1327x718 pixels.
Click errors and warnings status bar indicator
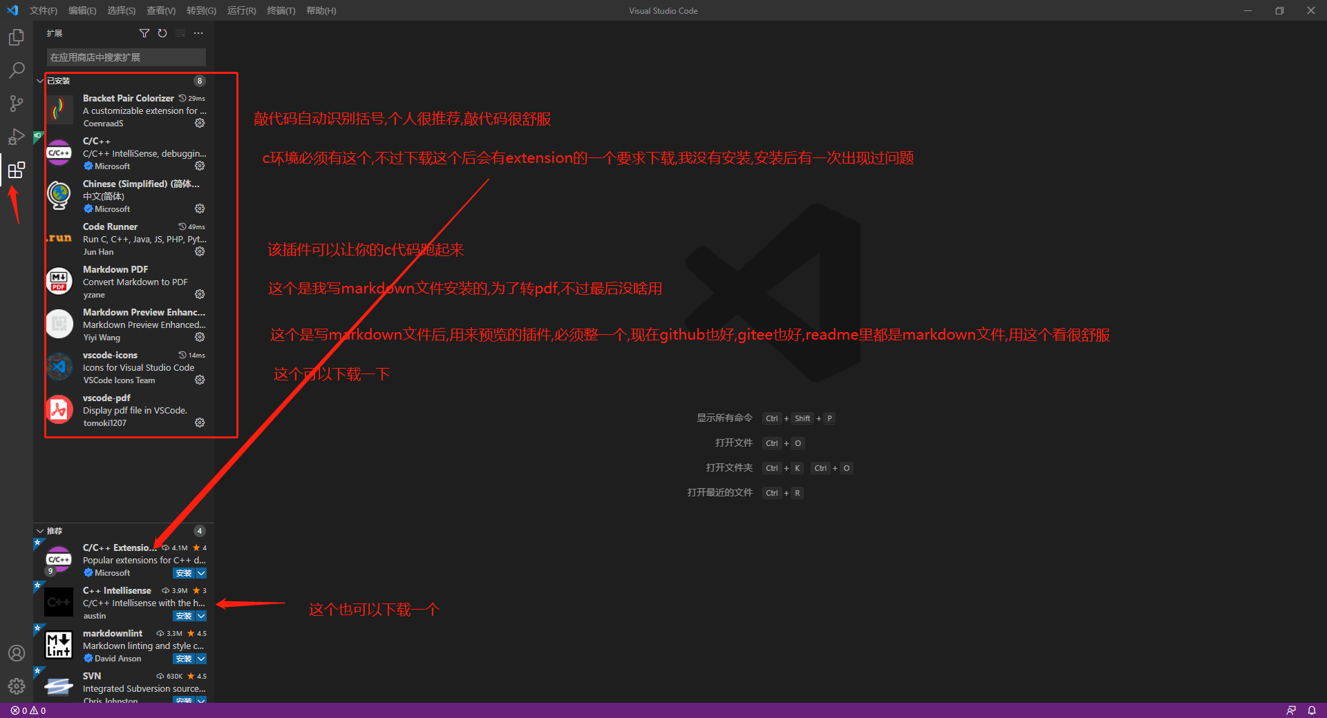coord(28,710)
